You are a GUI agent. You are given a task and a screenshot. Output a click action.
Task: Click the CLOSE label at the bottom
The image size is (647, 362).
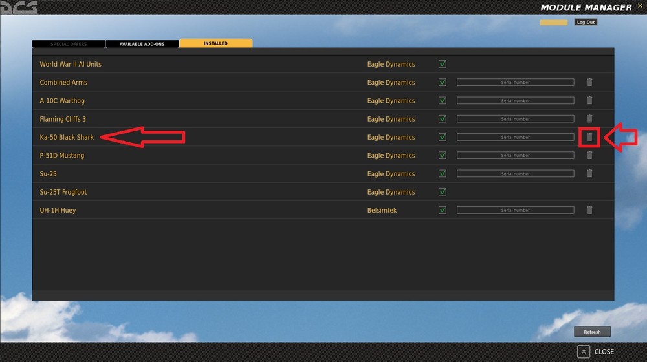(x=604, y=352)
